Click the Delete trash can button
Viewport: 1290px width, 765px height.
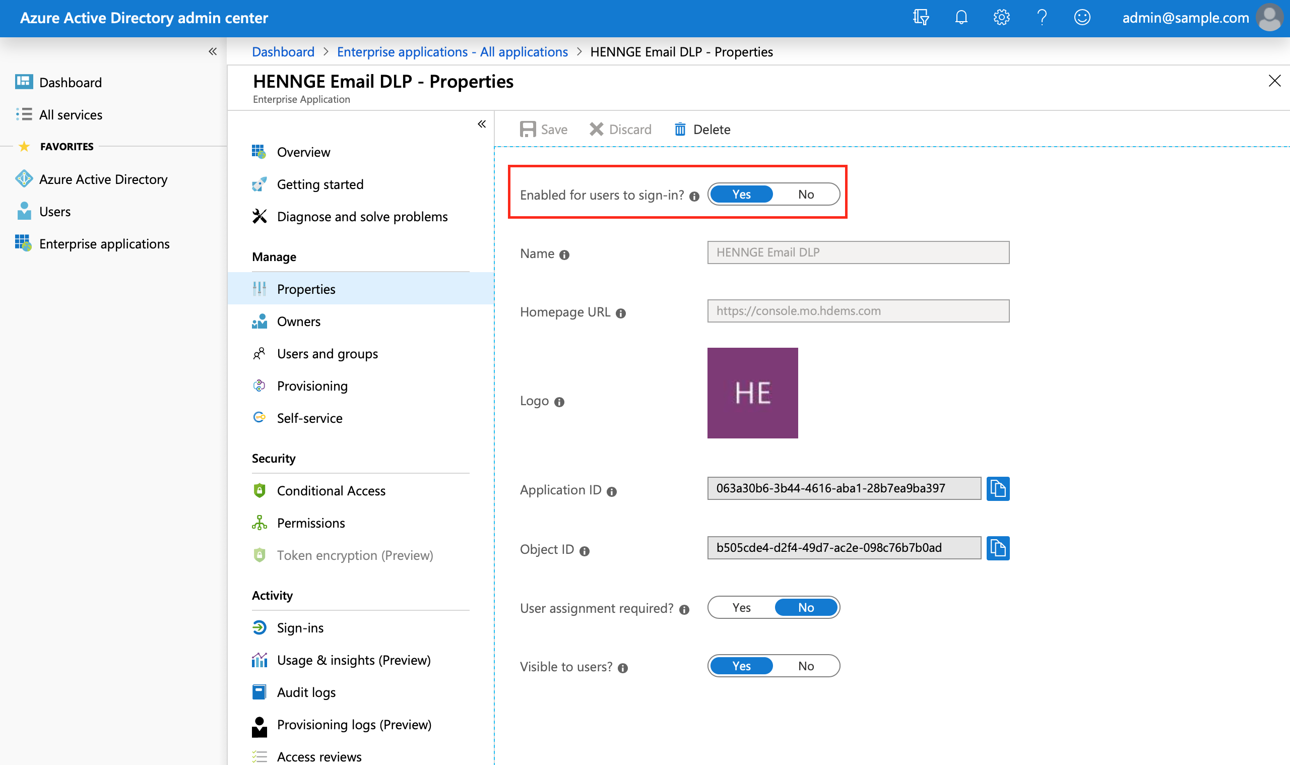pyautogui.click(x=702, y=129)
